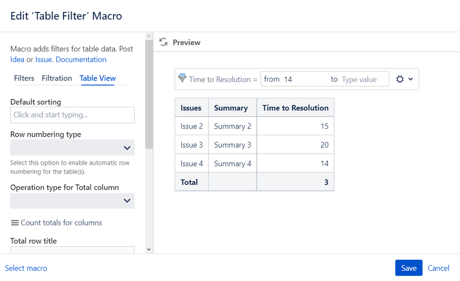460x281 pixels.
Task: Click the filter funnel icon
Action: point(182,78)
